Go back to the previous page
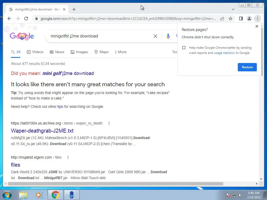This screenshot has width=267, height=200. tap(9, 18)
